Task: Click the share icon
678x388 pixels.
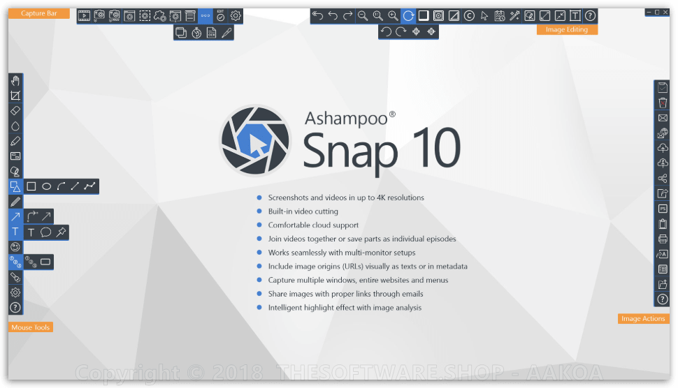Action: 663,178
